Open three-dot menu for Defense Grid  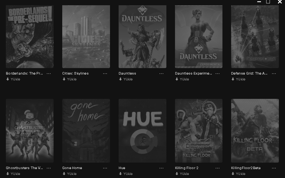tap(274, 74)
